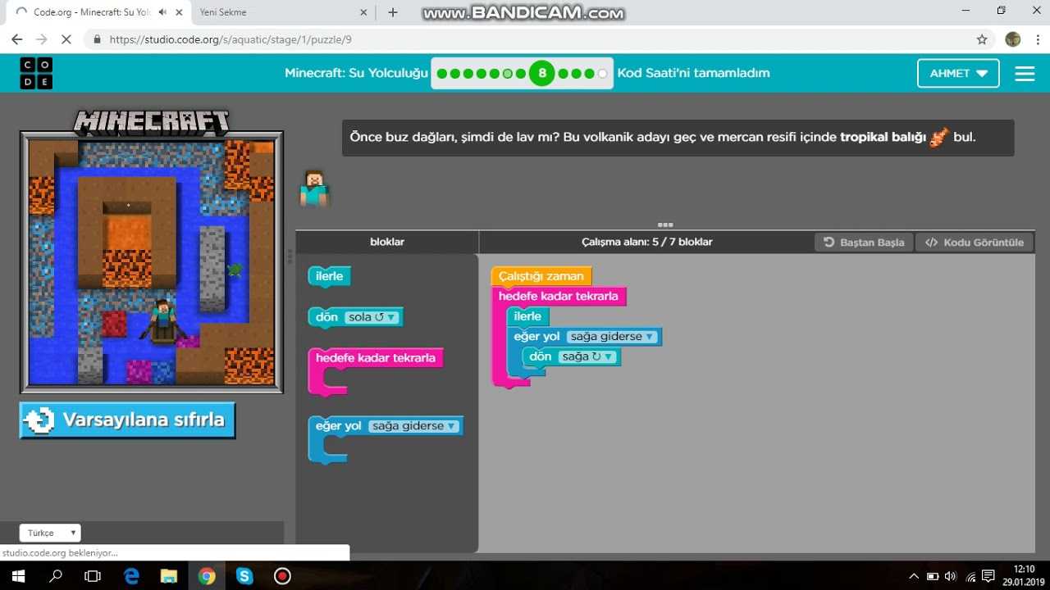Go back with the browser back arrow

click(17, 39)
